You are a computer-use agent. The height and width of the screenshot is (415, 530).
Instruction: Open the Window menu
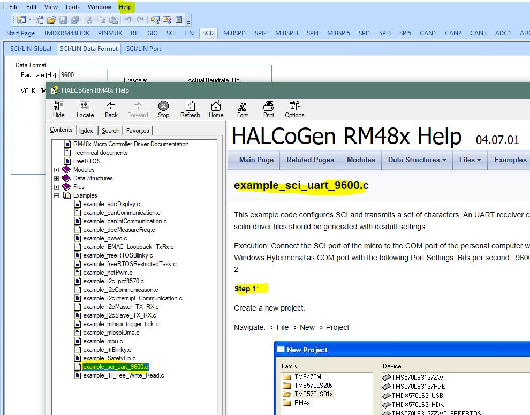click(100, 7)
